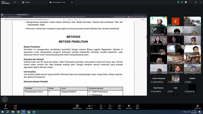Select Diaz Pratama participant tile
Viewport: 203px width, 114px height.
pos(159,88)
